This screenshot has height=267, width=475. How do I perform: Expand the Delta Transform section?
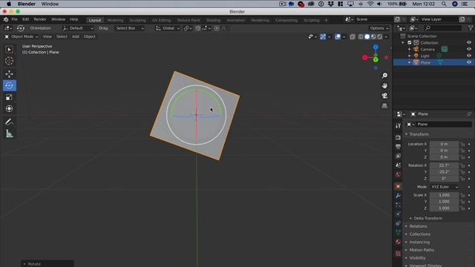pos(427,218)
